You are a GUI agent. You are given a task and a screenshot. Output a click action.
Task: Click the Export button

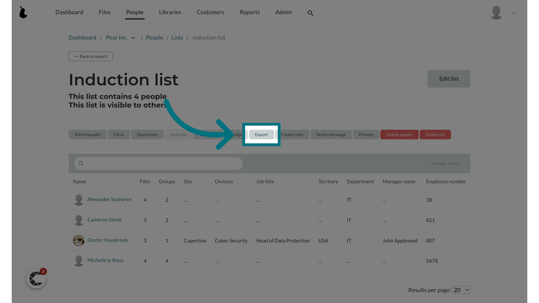point(261,135)
